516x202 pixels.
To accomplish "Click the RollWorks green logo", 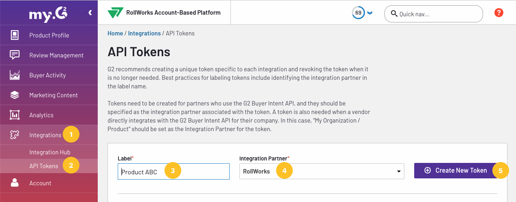I will pos(116,13).
